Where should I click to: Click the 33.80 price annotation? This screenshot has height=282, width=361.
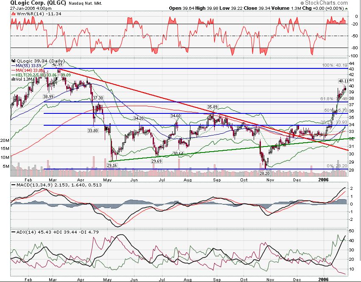coord(93,130)
